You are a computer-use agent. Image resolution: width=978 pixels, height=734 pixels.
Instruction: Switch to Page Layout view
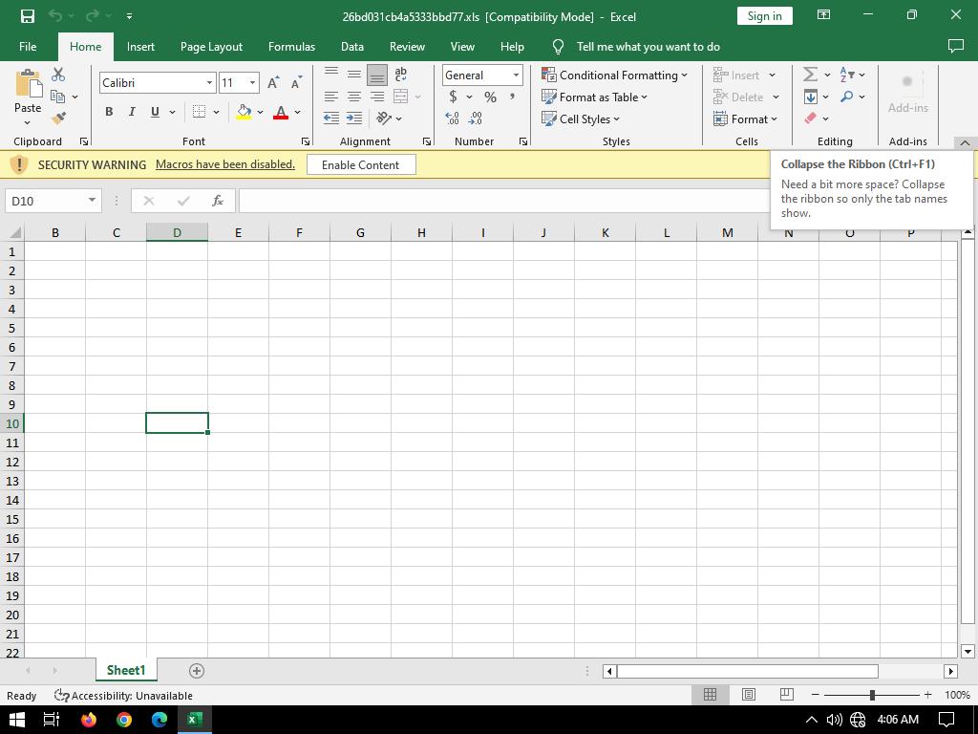(749, 695)
